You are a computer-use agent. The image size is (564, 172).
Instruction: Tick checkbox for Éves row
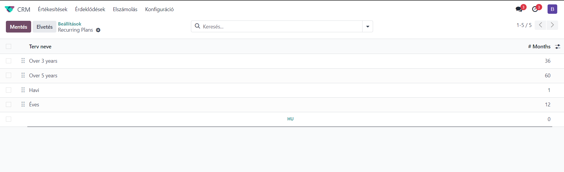click(9, 104)
